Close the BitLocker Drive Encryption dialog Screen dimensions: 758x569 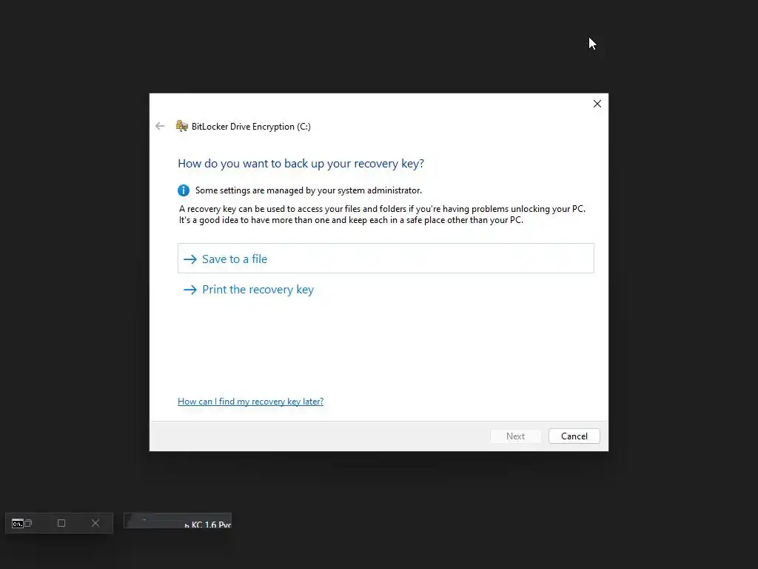597,104
